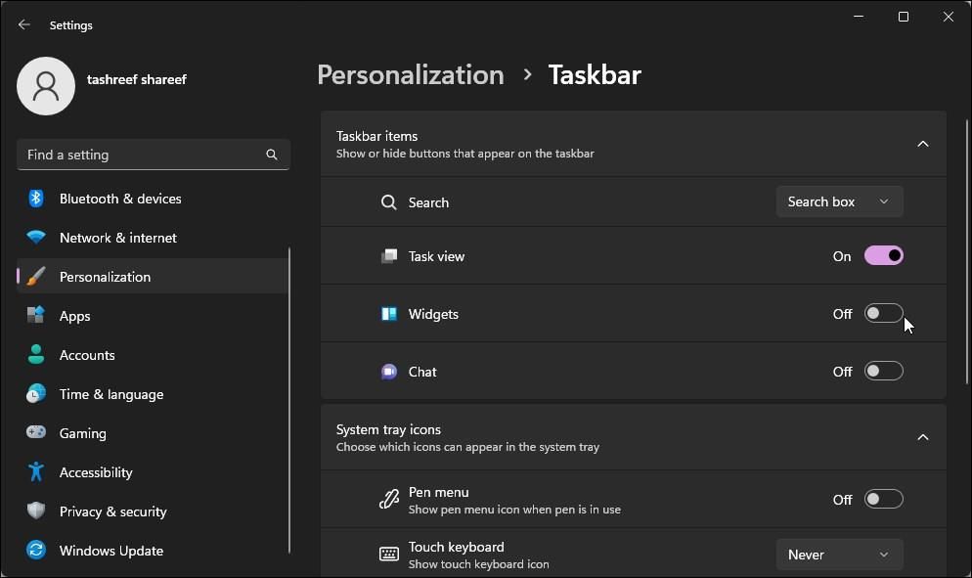Click the search magnifier in Find a setting
972x578 pixels.
pyautogui.click(x=272, y=155)
